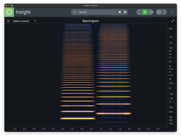Click the meter reset icon beside pause

pyautogui.click(x=151, y=12)
